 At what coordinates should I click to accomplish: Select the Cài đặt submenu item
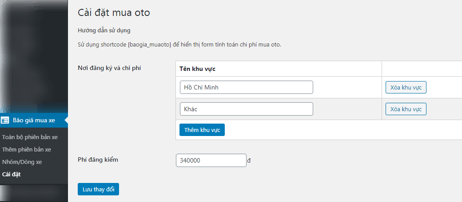[x=11, y=174]
